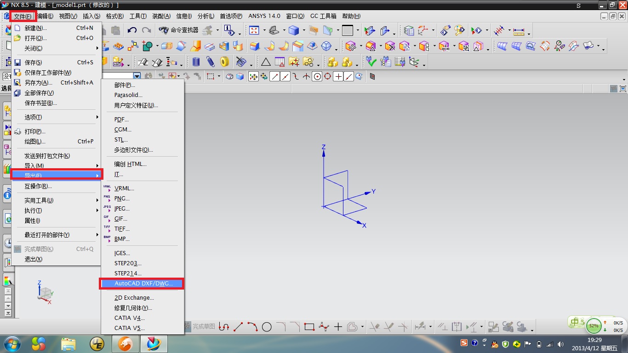Select the Offset Curve sketch tool
Screen dimensions: 628x353
tap(352, 327)
